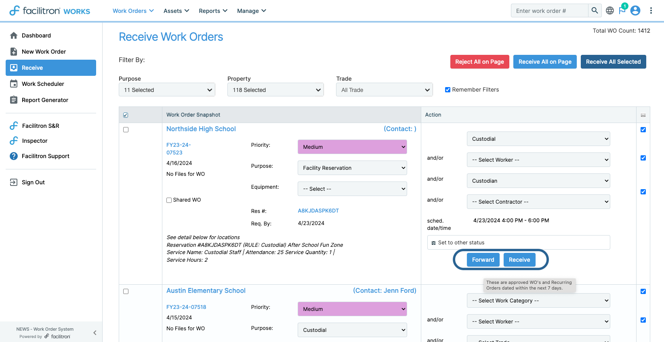
Task: Open reservation A8KJDASPK6DT link
Action: click(x=318, y=211)
